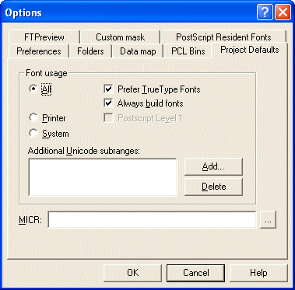
Task: Open the MICR browse ellipsis button
Action: tap(268, 219)
